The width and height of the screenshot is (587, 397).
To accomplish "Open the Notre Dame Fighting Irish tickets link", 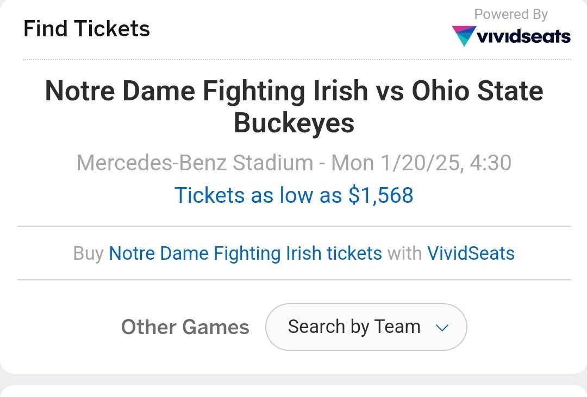I will click(x=245, y=253).
